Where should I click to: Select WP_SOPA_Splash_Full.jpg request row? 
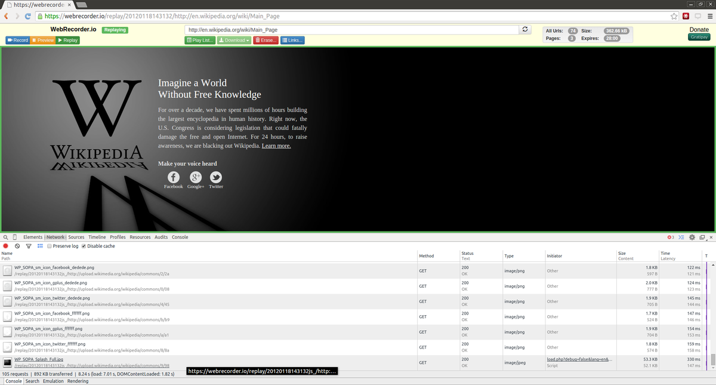352,362
